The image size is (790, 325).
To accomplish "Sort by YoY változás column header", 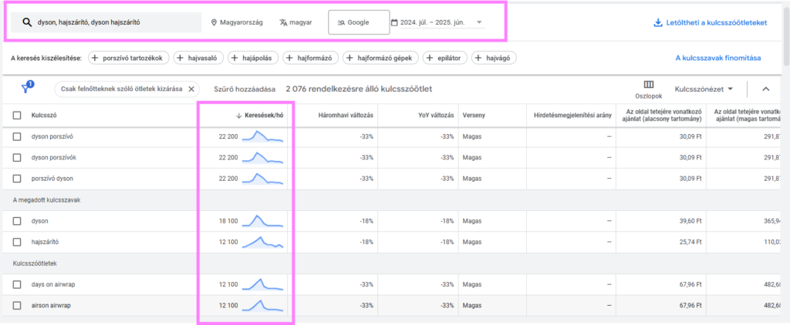I will (x=436, y=116).
